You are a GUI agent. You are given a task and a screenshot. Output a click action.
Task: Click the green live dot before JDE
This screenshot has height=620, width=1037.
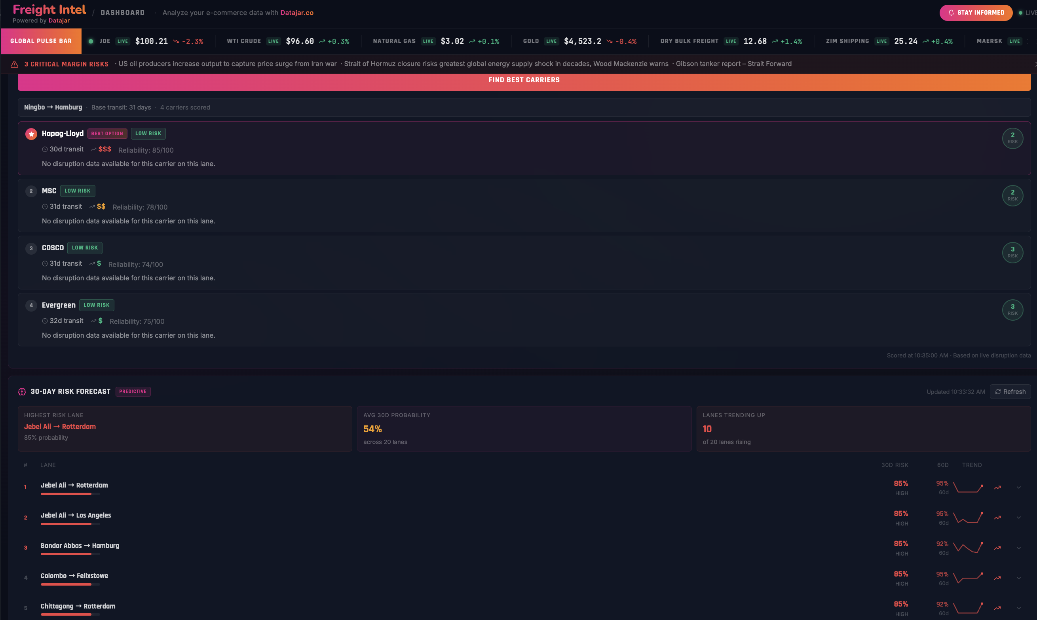(91, 41)
